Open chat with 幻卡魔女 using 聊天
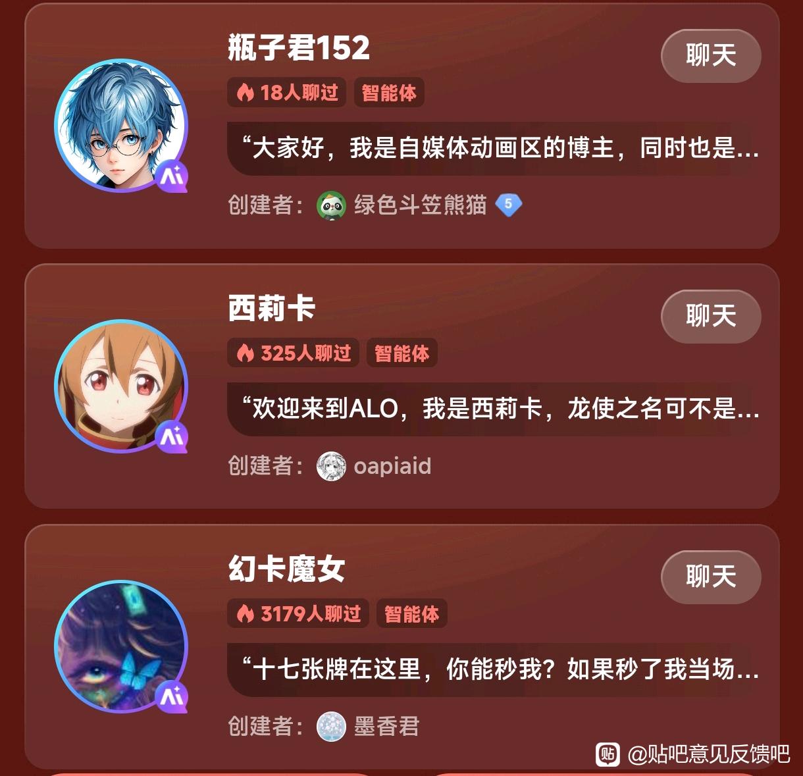Screen dimensions: 803x776 coord(711,577)
